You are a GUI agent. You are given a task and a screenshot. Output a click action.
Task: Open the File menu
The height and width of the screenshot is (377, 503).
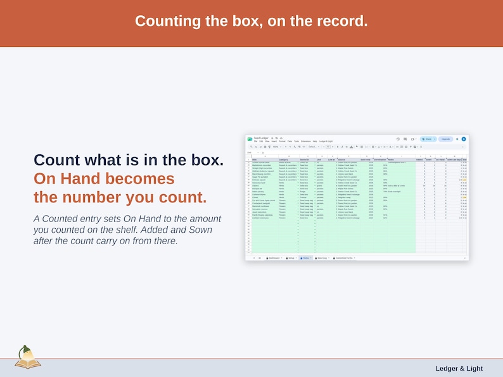pyautogui.click(x=256, y=141)
